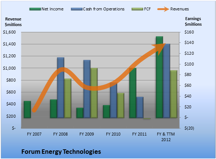Click the '$1,200' left axis value
Screen dimensions: 216x159
tap(9, 56)
